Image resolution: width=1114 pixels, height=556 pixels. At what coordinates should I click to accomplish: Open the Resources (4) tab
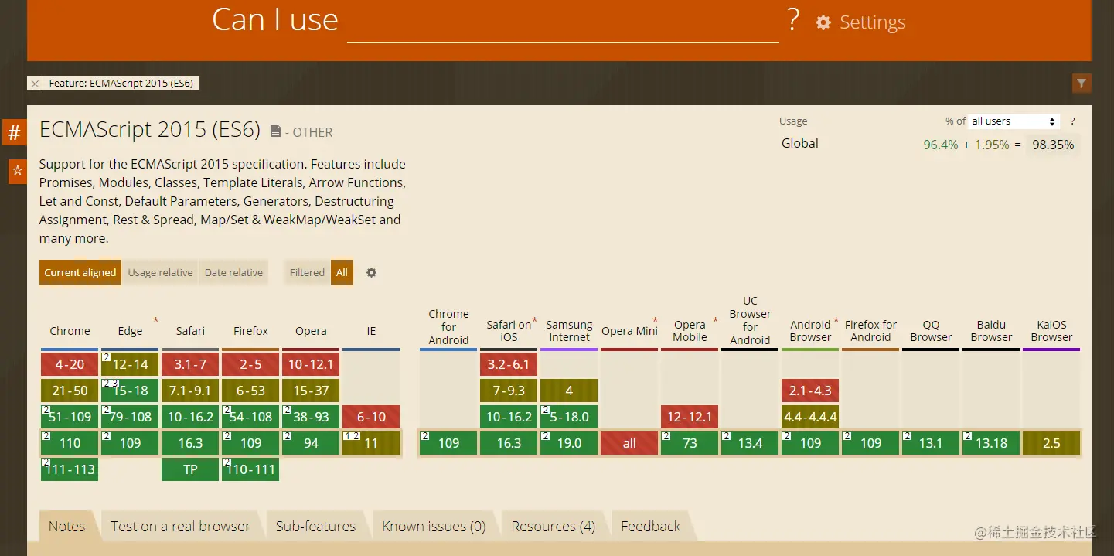553,527
